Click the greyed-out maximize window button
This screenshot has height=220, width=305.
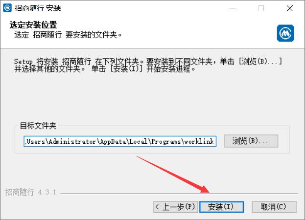click(261, 8)
